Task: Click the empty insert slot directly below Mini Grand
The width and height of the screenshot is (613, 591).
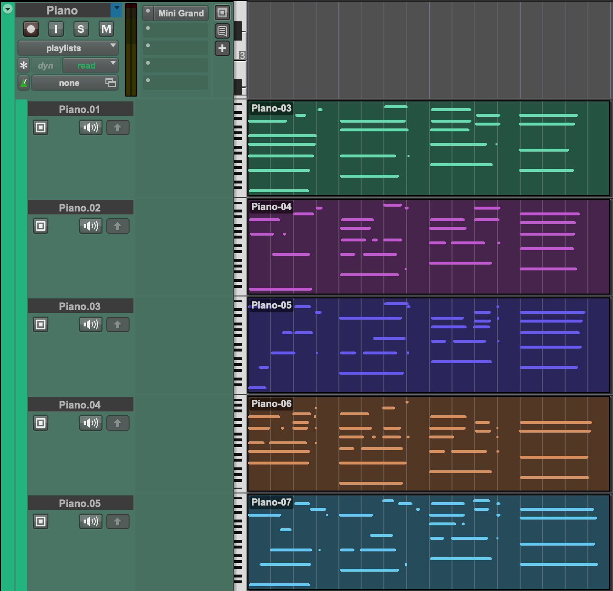Action: pos(176,30)
